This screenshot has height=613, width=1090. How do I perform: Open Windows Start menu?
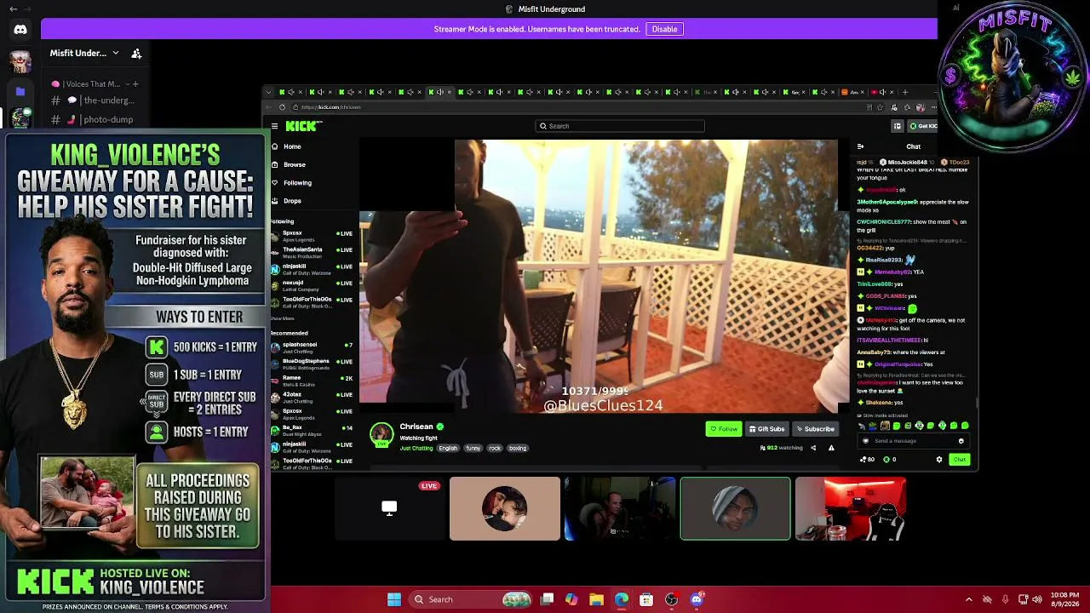pyautogui.click(x=394, y=599)
